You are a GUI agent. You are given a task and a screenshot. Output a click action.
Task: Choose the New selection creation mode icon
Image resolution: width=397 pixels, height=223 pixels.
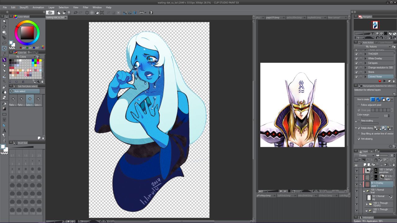coord(373,99)
